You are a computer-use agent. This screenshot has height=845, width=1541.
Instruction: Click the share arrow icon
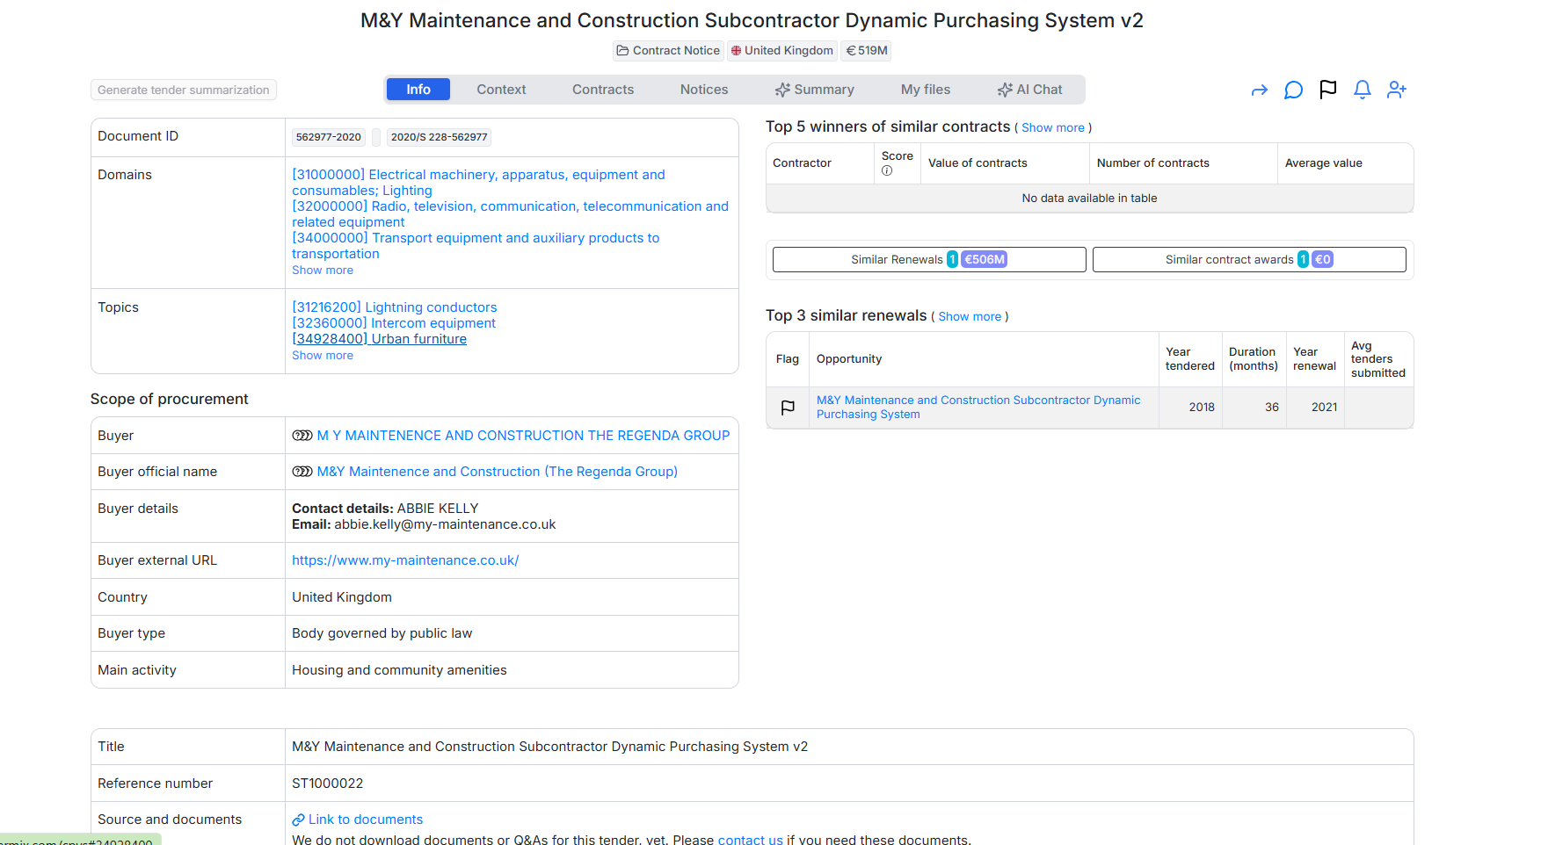point(1259,90)
